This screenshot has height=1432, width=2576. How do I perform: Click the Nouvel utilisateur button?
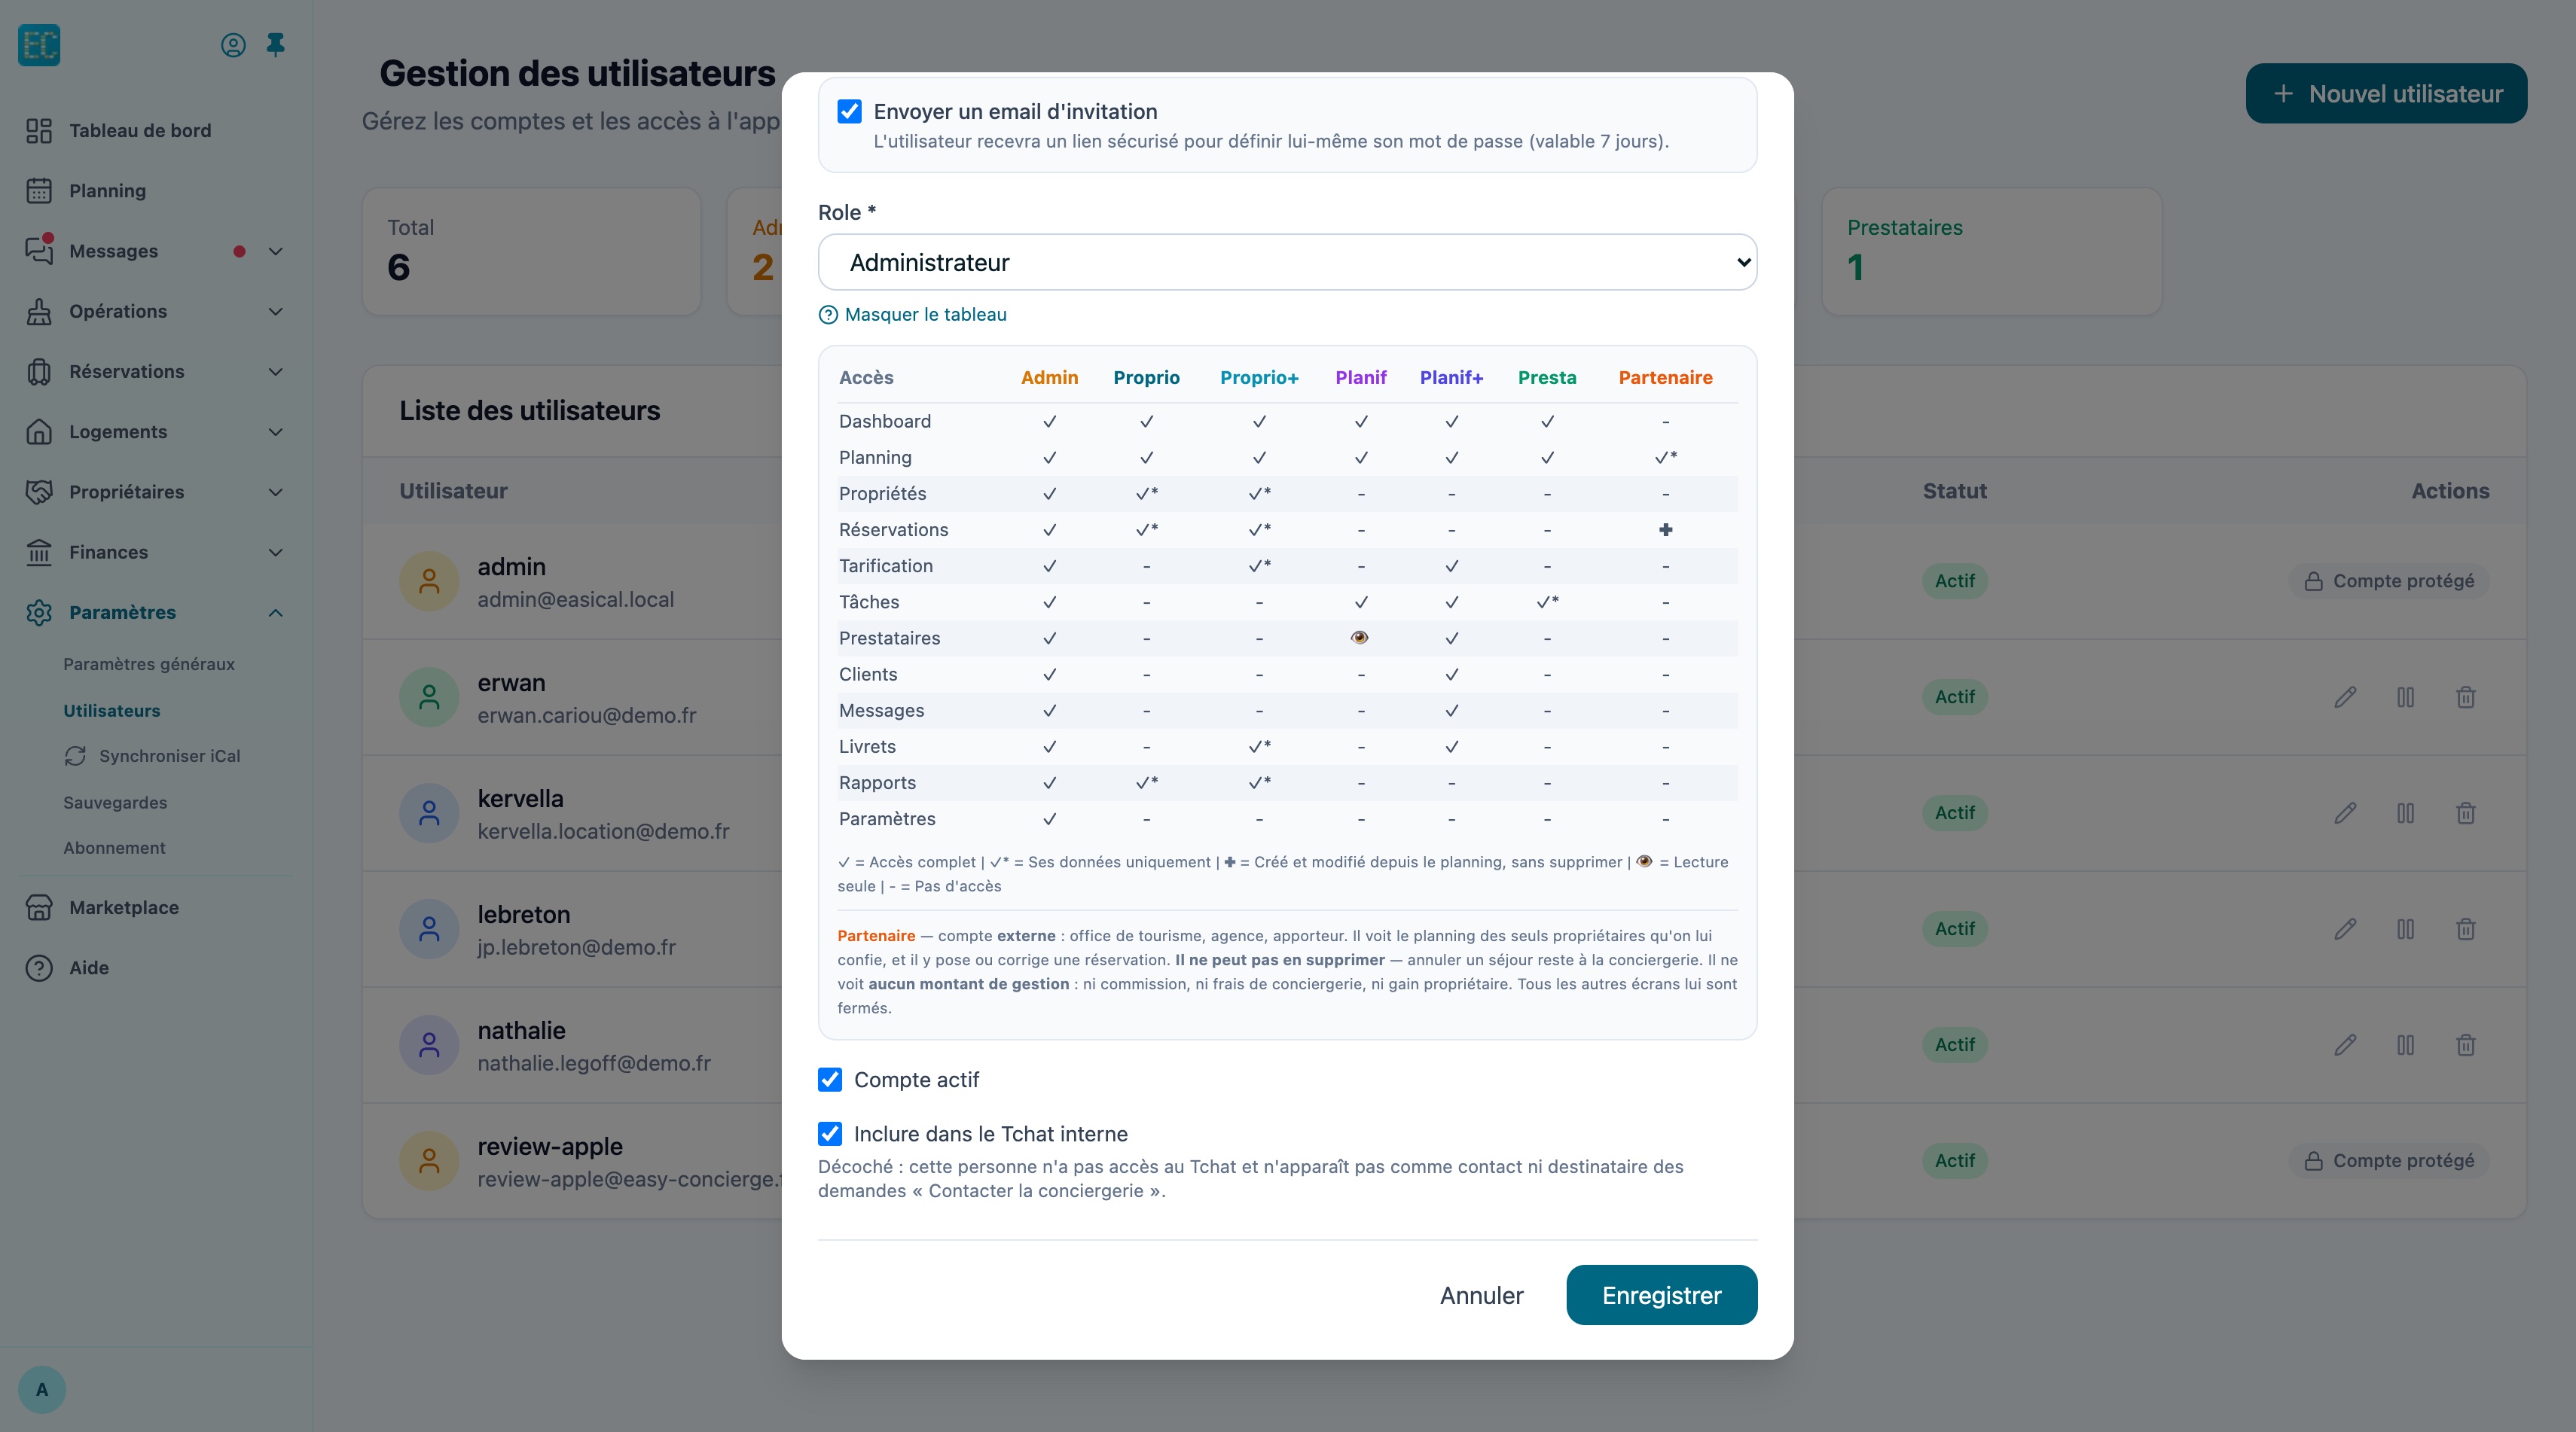point(2386,94)
